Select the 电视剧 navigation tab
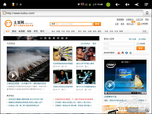The height and width of the screenshot is (114, 152). coord(22,31)
